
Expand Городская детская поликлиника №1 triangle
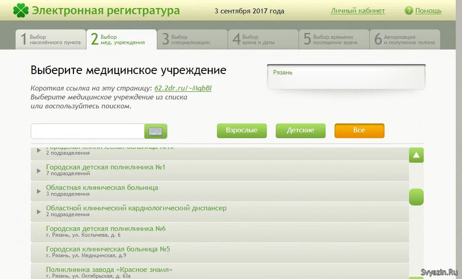coord(39,171)
